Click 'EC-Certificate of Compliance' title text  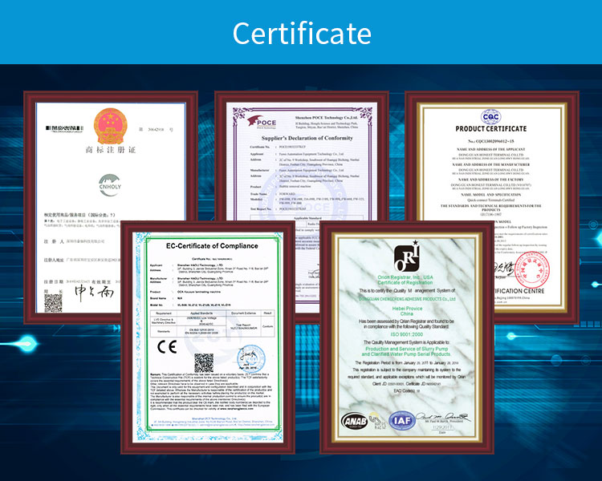212,246
